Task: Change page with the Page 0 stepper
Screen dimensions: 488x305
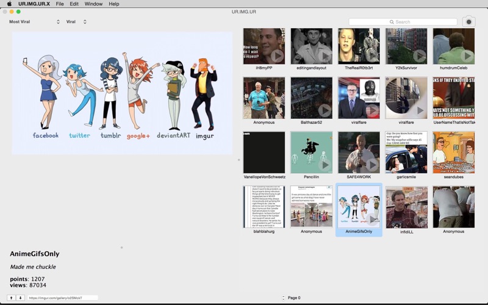Action: [x=283, y=298]
